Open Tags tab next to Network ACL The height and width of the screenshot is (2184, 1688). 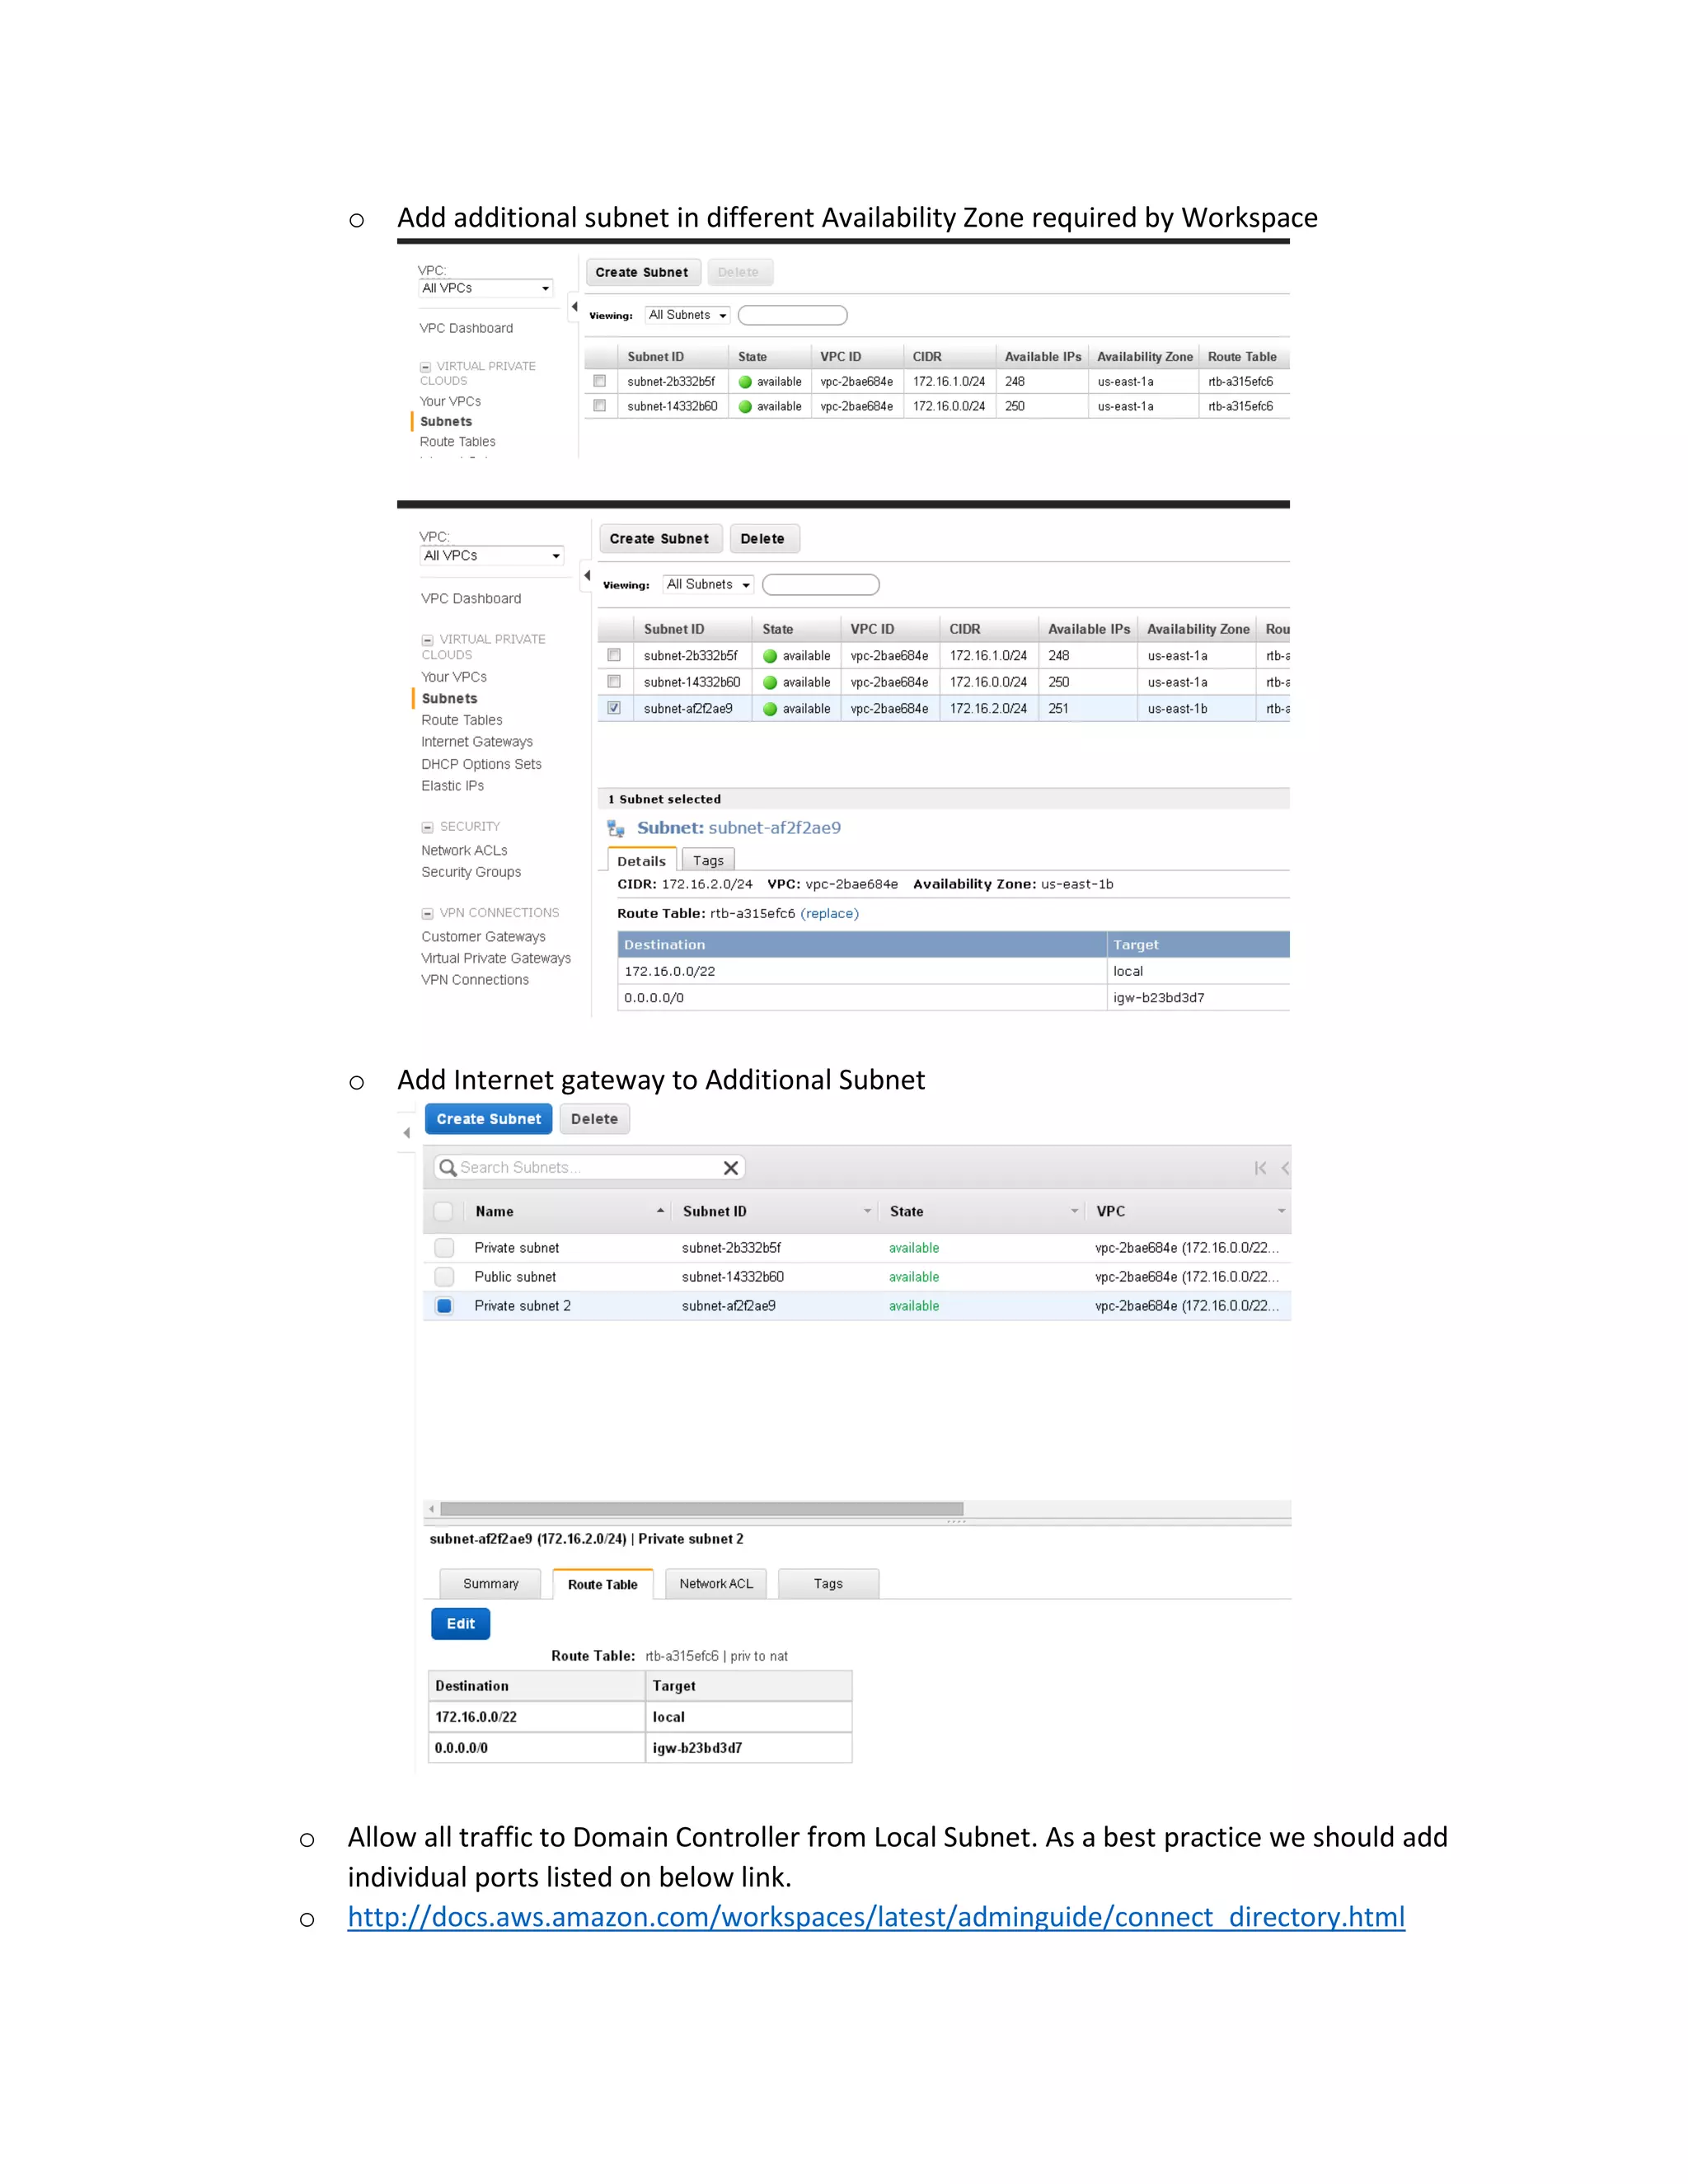(828, 1583)
